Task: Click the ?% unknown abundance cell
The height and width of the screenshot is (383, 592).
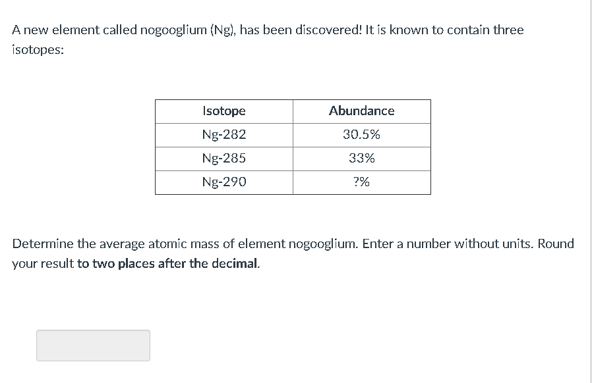Action: point(361,182)
